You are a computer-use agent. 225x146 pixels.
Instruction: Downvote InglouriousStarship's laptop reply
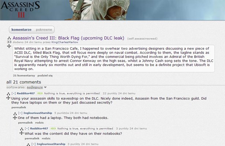(x=15, y=118)
